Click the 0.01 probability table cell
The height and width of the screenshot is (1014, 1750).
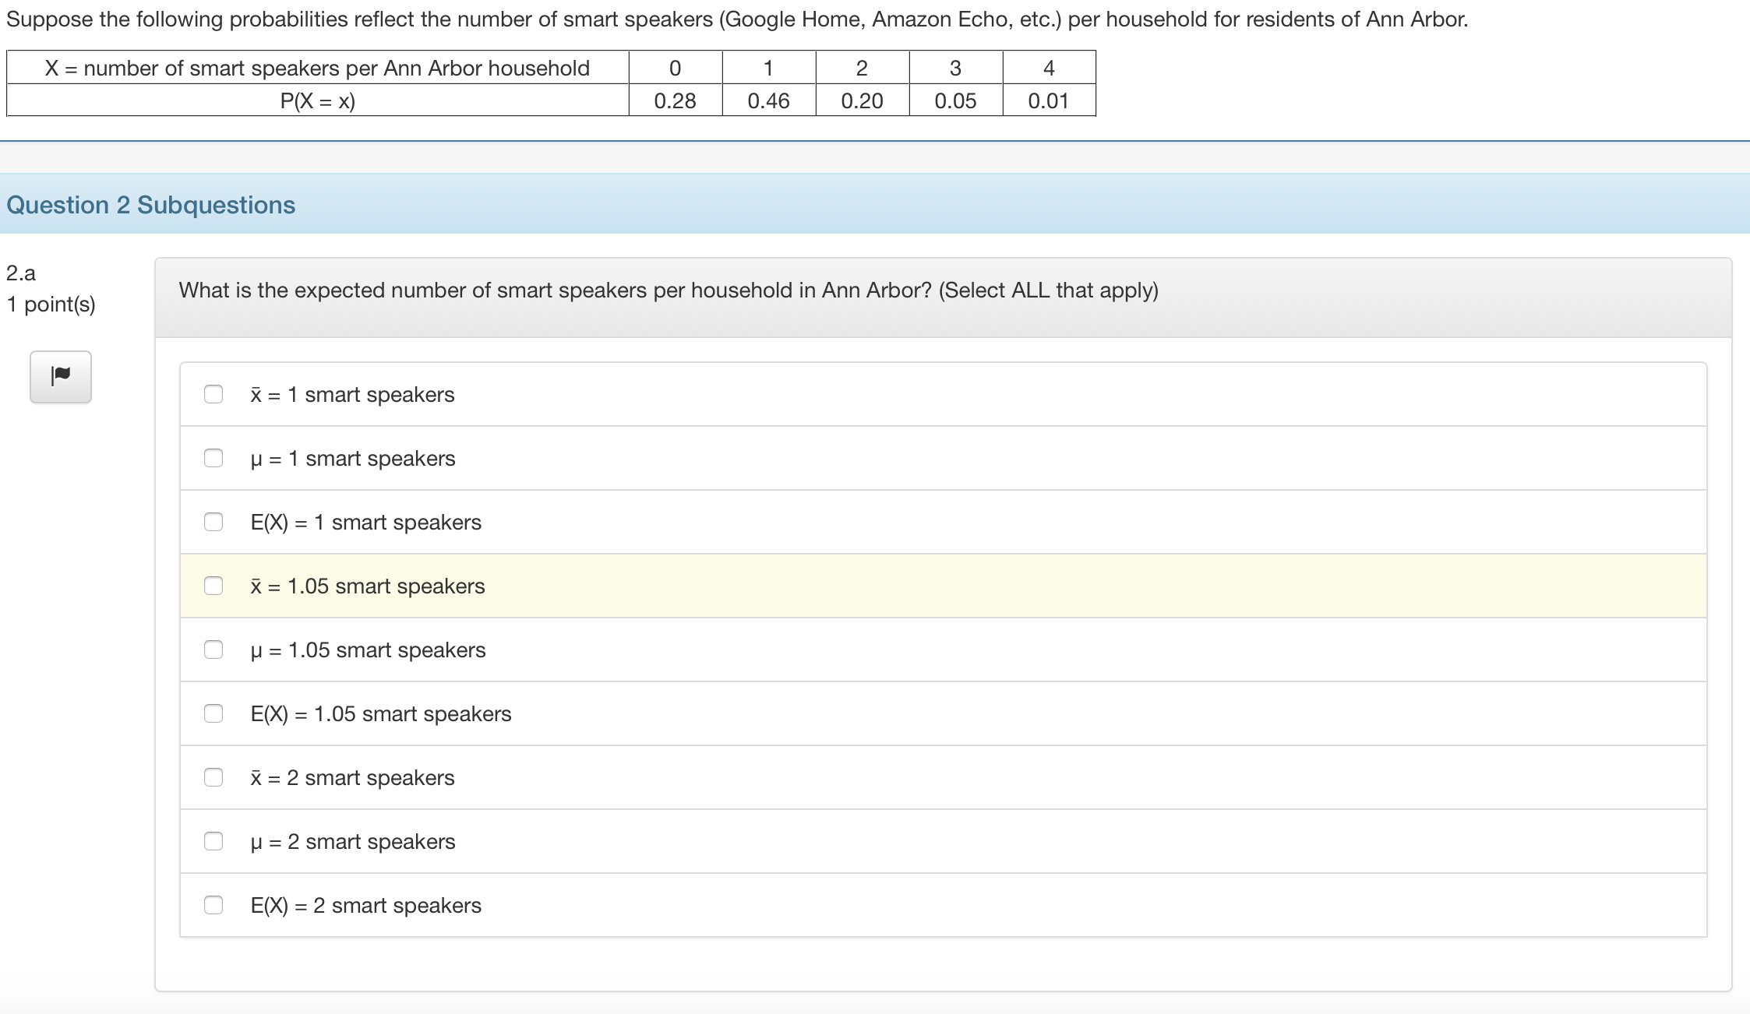(1048, 101)
